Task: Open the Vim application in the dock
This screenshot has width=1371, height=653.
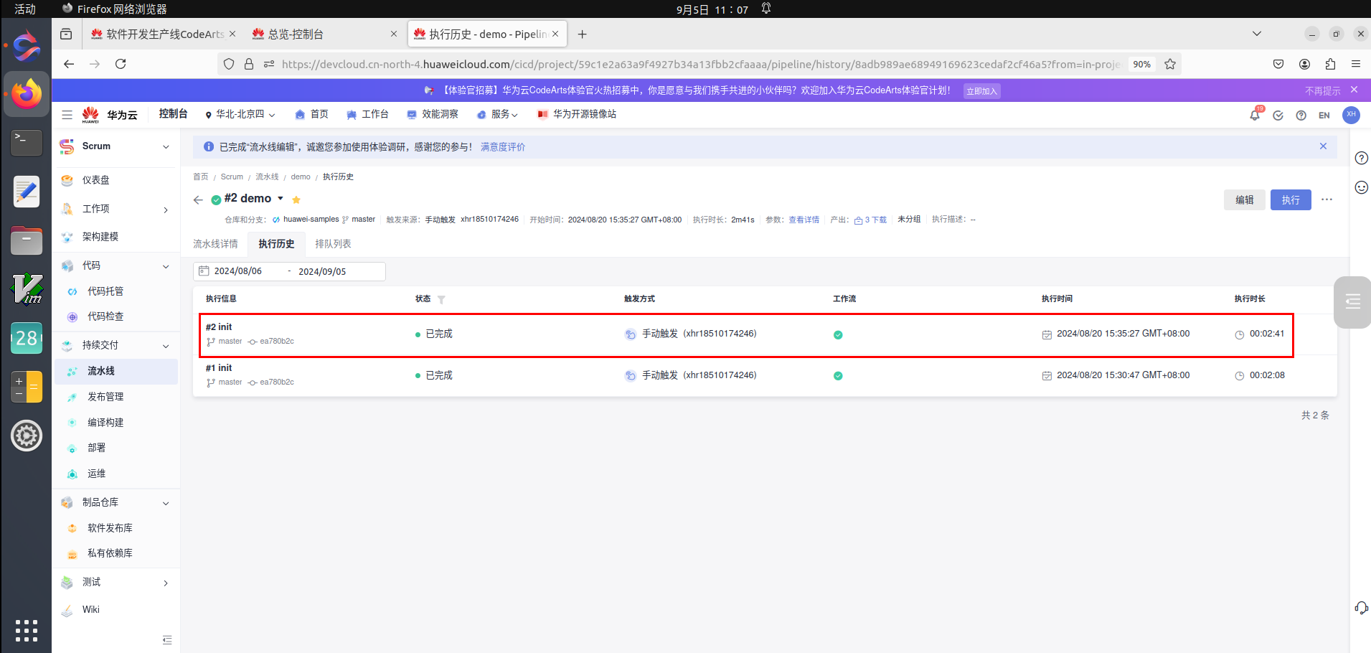Action: 27,288
